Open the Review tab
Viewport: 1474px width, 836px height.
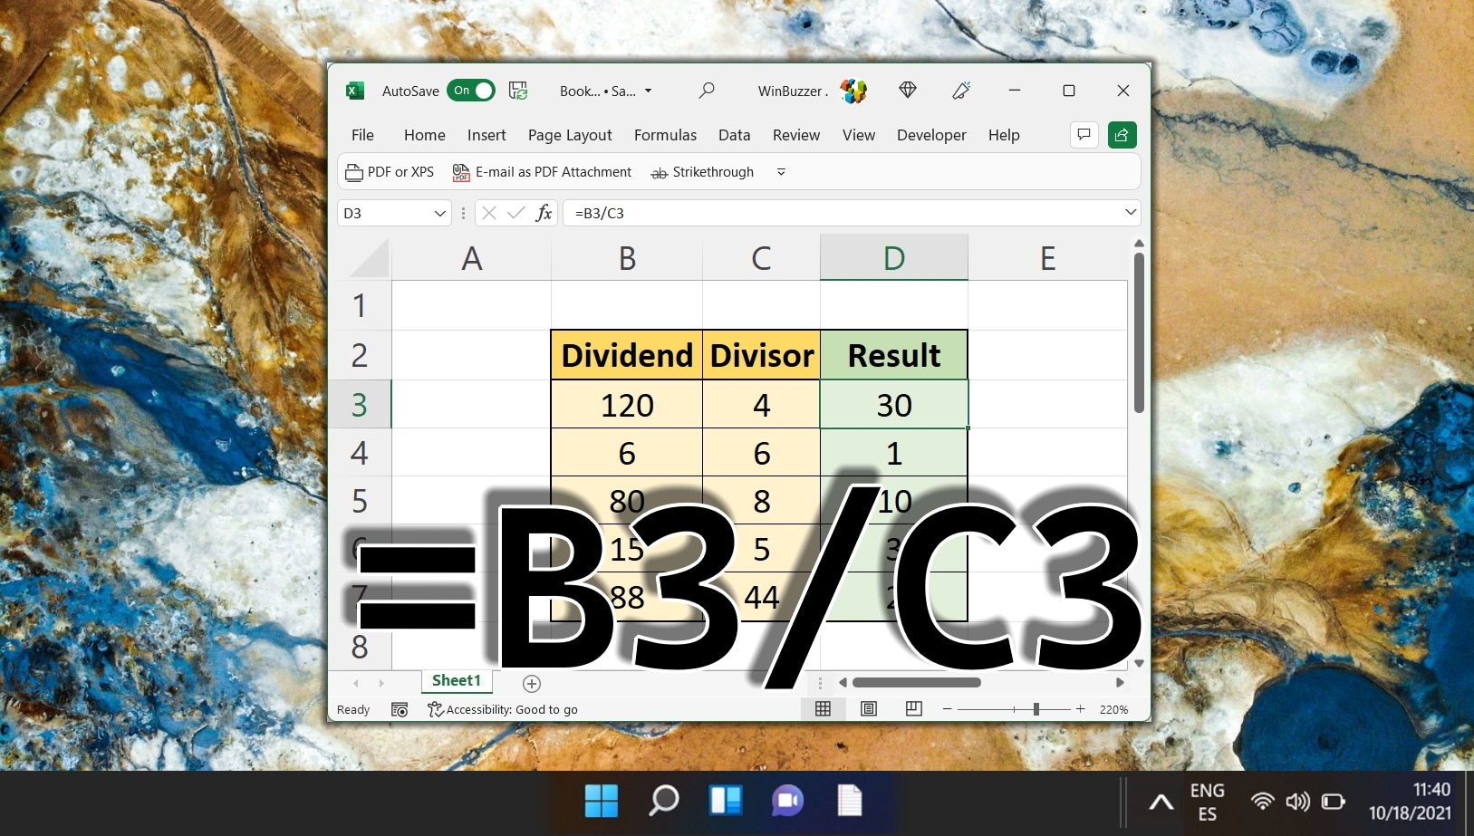[x=796, y=135]
